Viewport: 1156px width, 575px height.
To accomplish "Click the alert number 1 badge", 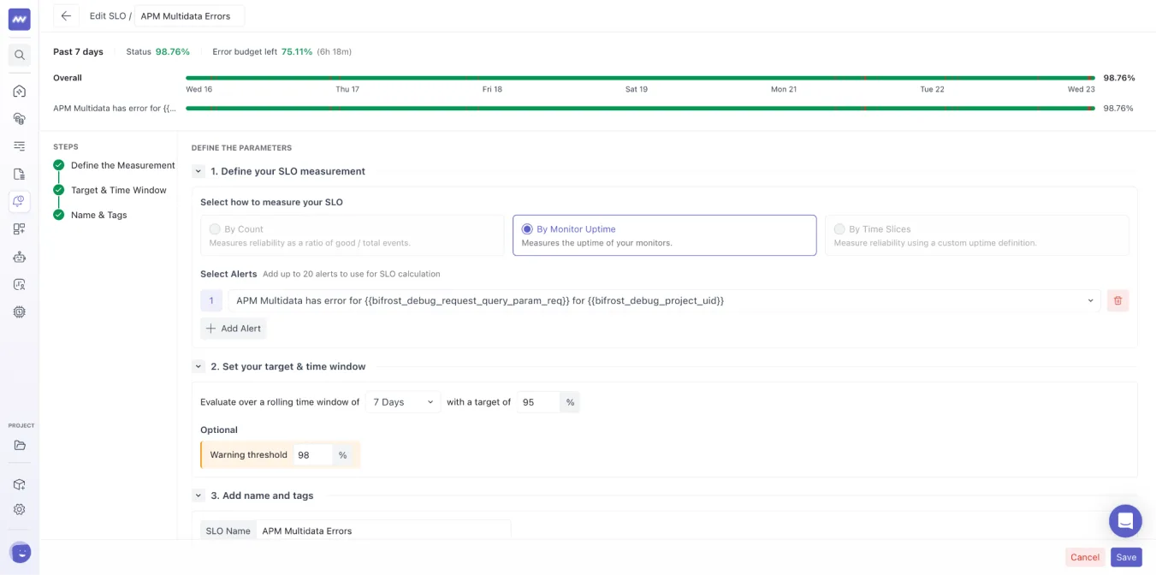I will tap(211, 300).
